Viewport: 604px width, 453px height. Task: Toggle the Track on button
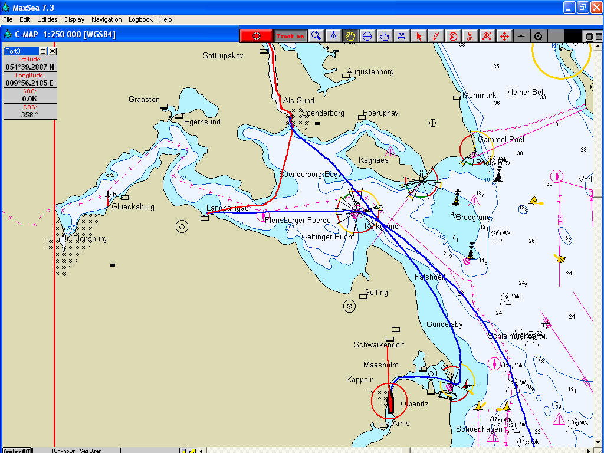click(x=290, y=36)
